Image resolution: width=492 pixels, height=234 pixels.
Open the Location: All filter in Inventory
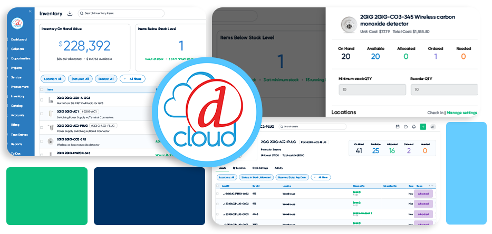tap(53, 79)
